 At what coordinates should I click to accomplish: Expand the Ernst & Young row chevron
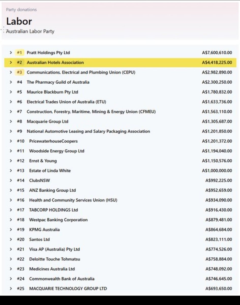(x=11, y=161)
